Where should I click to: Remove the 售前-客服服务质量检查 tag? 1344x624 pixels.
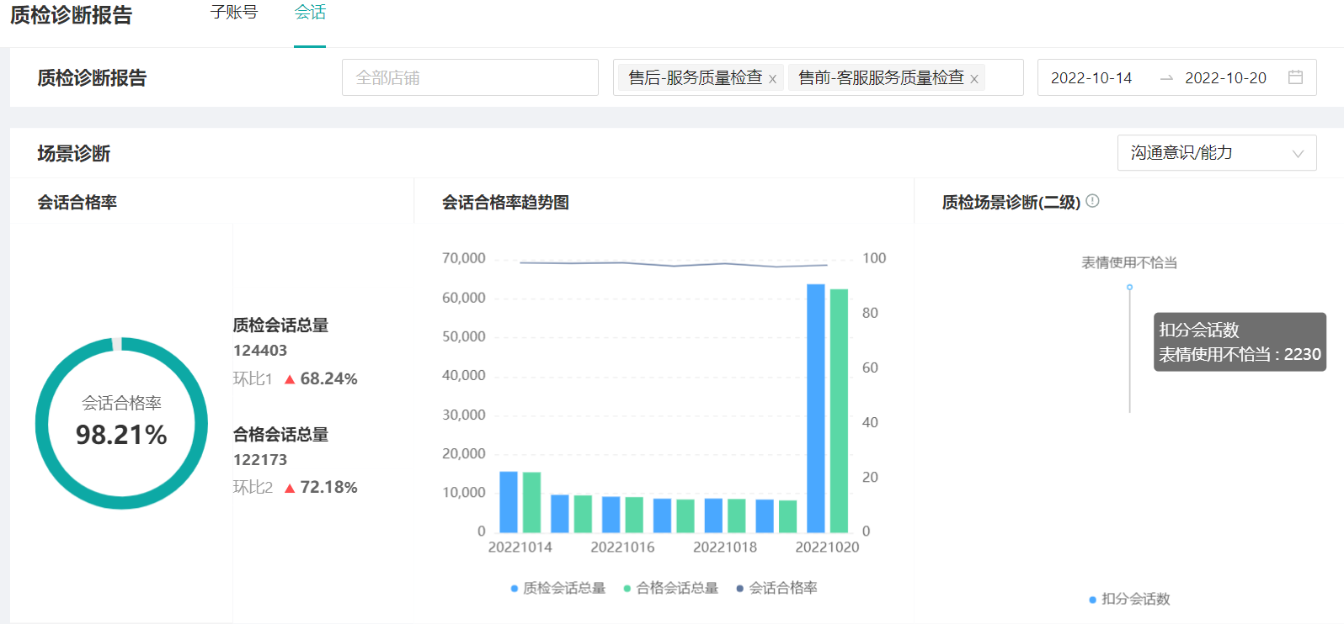(974, 79)
